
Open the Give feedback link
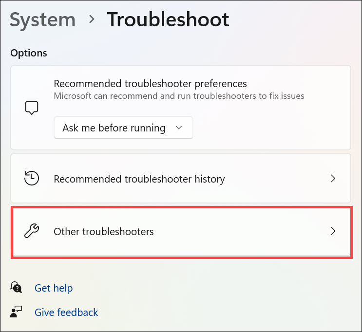(66, 313)
